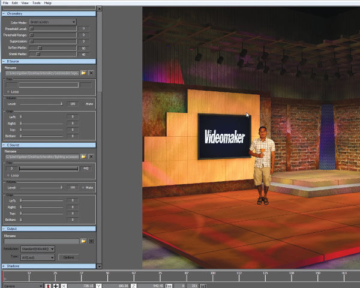Click the C Source Crop Top slider
Image resolution: width=360 pixels, height=288 pixels.
41,214
